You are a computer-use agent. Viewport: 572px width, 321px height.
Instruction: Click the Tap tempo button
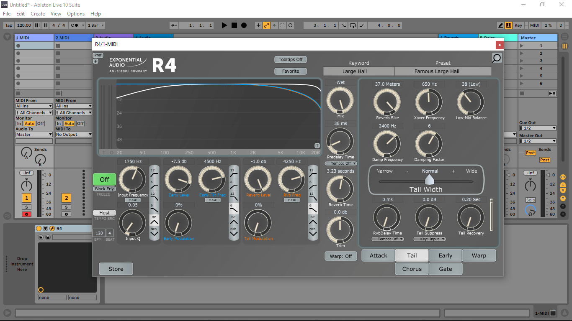9,25
